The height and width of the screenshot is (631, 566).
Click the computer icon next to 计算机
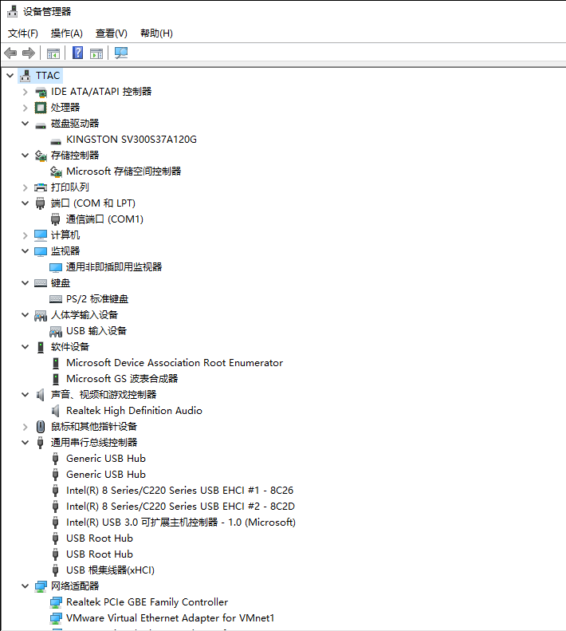(41, 235)
